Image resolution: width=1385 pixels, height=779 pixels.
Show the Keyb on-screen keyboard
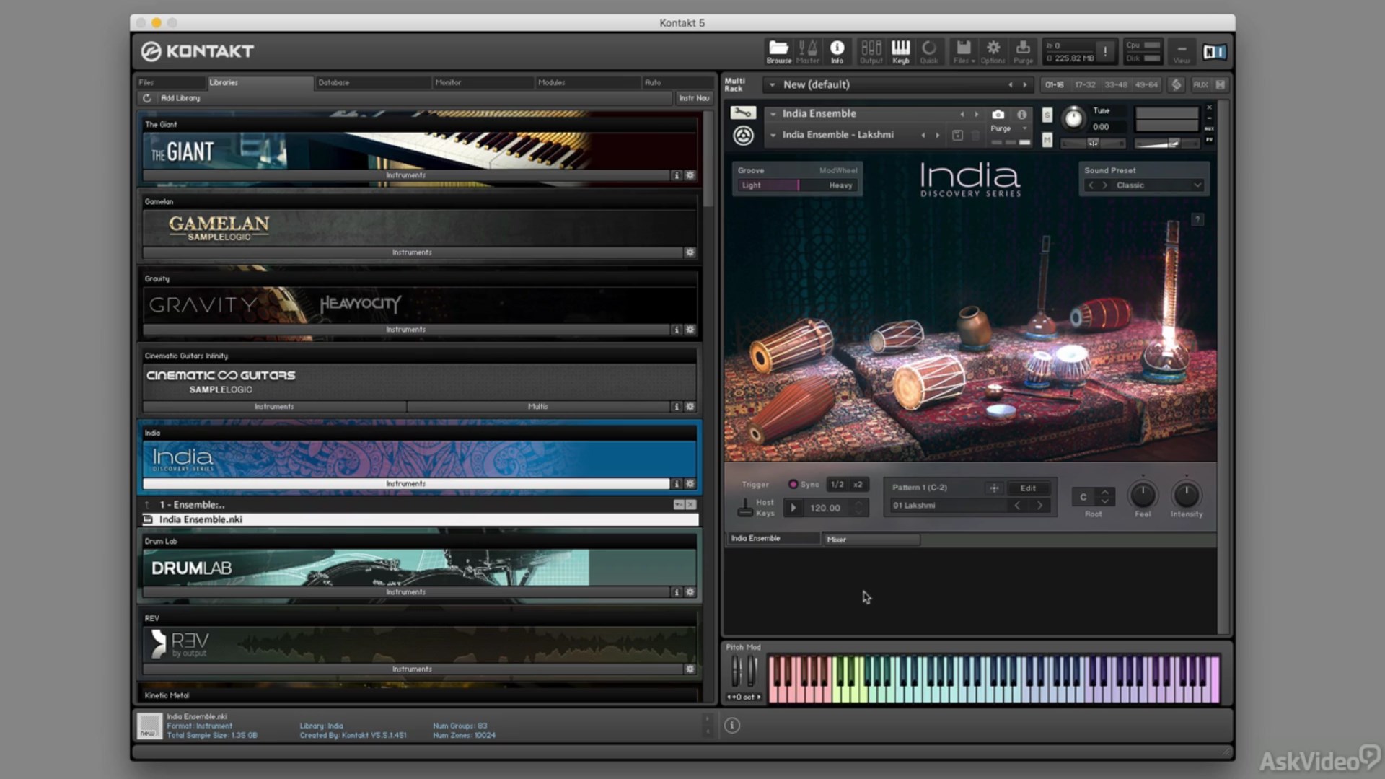coord(900,51)
